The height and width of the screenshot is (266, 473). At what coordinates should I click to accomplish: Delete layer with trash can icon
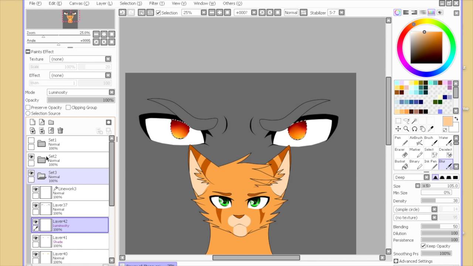(60, 130)
